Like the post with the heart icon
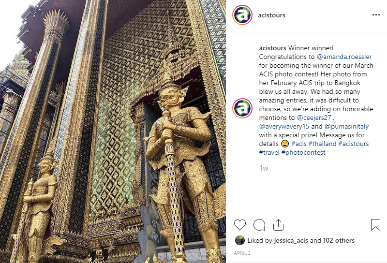This screenshot has height=263, width=387. (239, 225)
